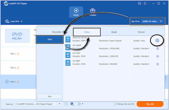Select the HD 1080P profile icon
Image resolution: width=169 pixels, height=110 pixels.
tap(68, 47)
